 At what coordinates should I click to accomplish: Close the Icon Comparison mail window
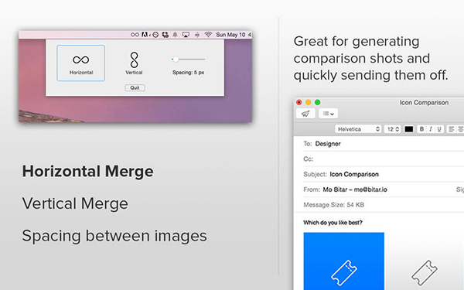tap(299, 102)
